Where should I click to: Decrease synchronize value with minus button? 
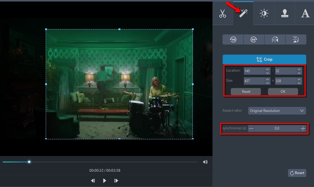click(251, 128)
